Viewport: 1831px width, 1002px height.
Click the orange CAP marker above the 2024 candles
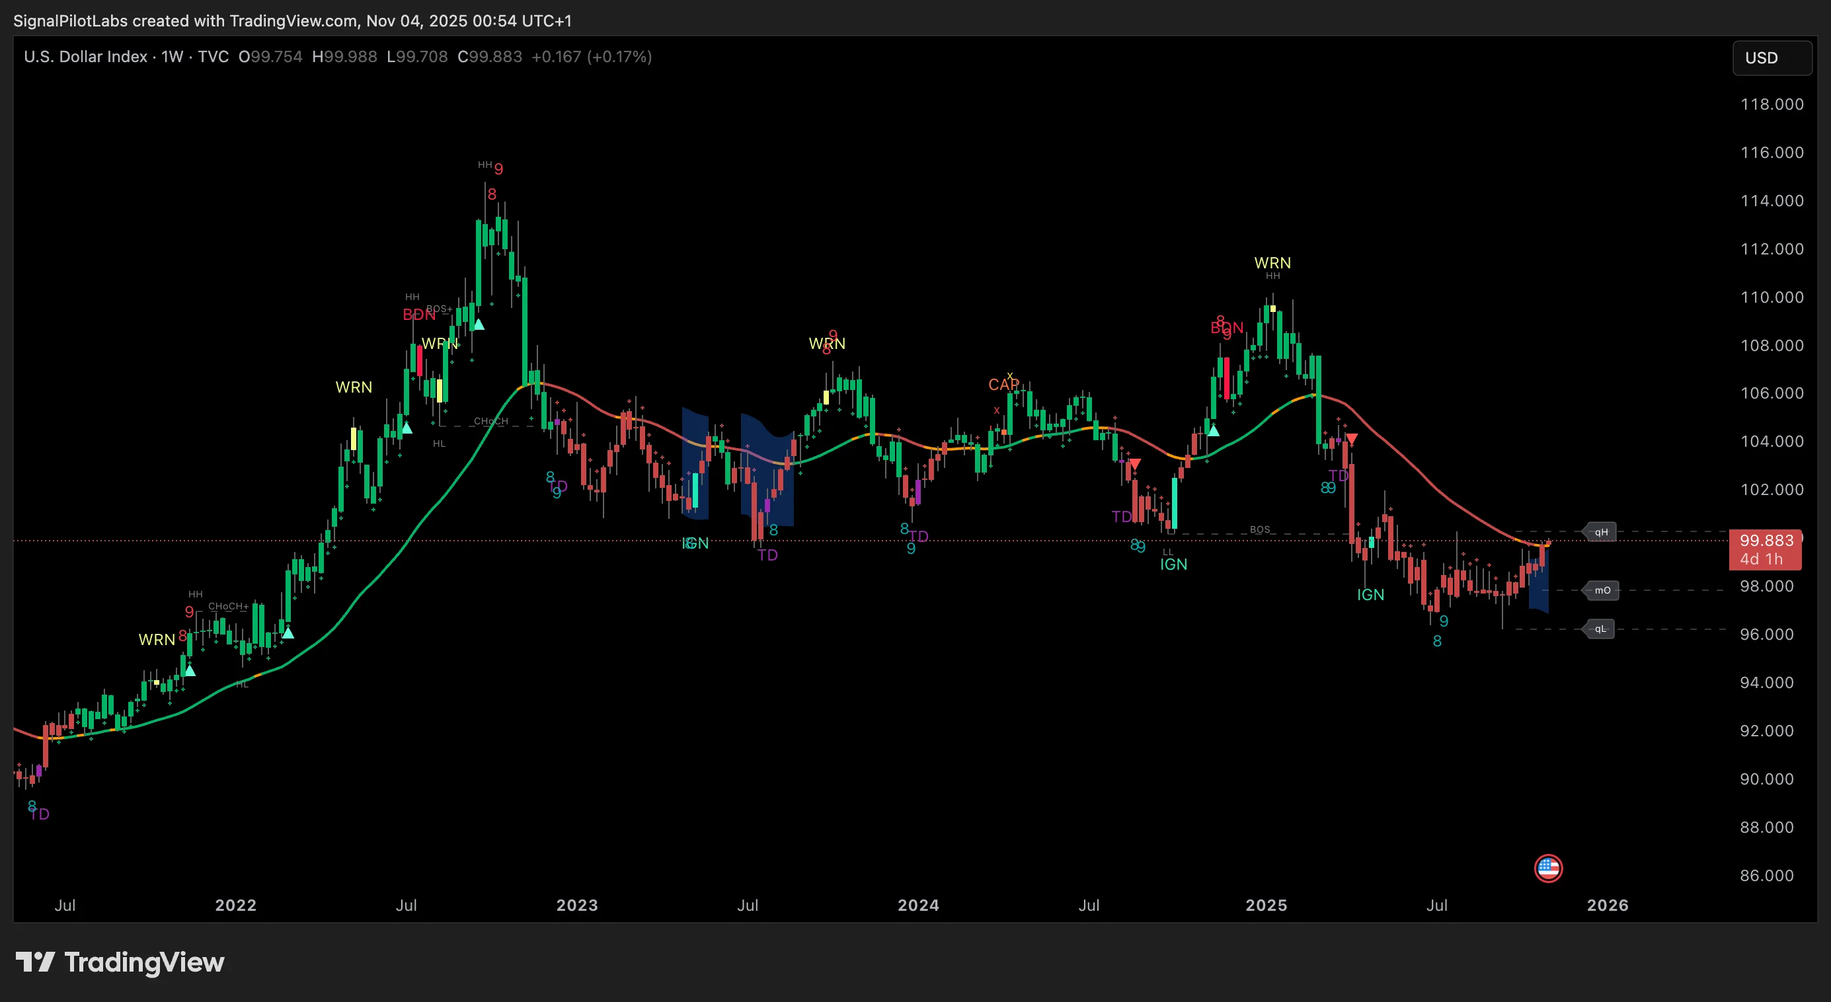tap(1004, 384)
